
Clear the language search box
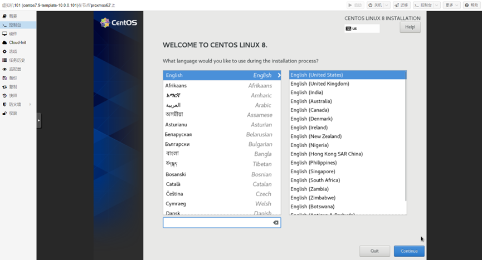coord(276,223)
